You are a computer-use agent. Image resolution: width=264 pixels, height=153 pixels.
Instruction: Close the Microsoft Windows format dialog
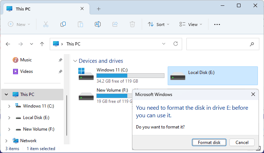[x=253, y=94]
